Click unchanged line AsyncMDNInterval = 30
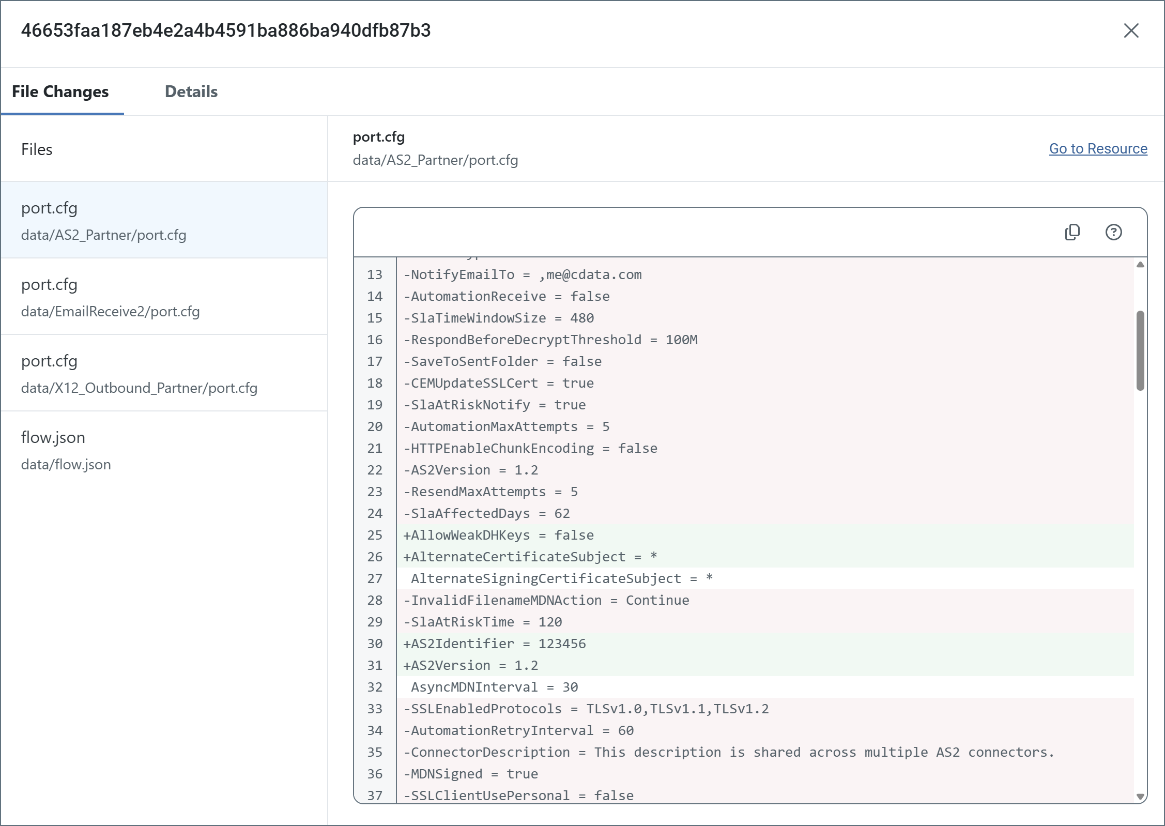 (x=494, y=687)
